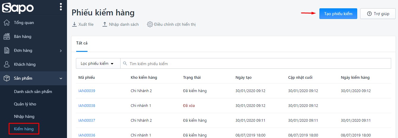
Task: Open the three-dot menu beside Sapo logo
Action: (61, 7)
